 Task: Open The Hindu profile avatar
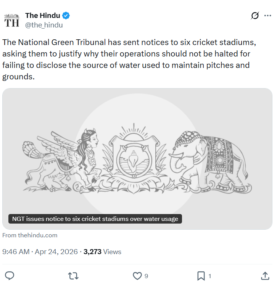pyautogui.click(x=11, y=20)
